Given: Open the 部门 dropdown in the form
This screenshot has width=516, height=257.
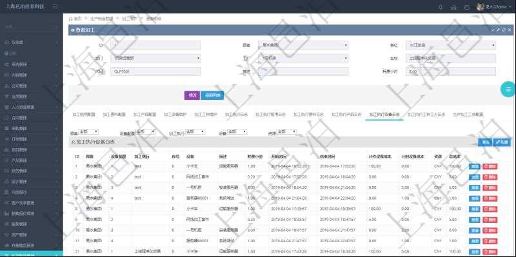Looking at the screenshot, I should coord(155,59).
